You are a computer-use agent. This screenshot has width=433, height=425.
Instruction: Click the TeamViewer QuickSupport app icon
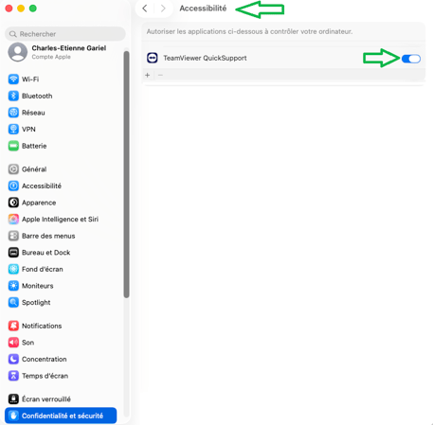[153, 58]
